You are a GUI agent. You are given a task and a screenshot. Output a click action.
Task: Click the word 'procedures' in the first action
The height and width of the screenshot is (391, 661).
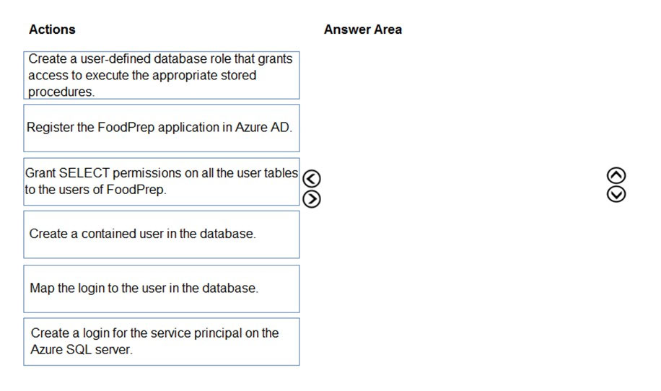click(x=61, y=92)
